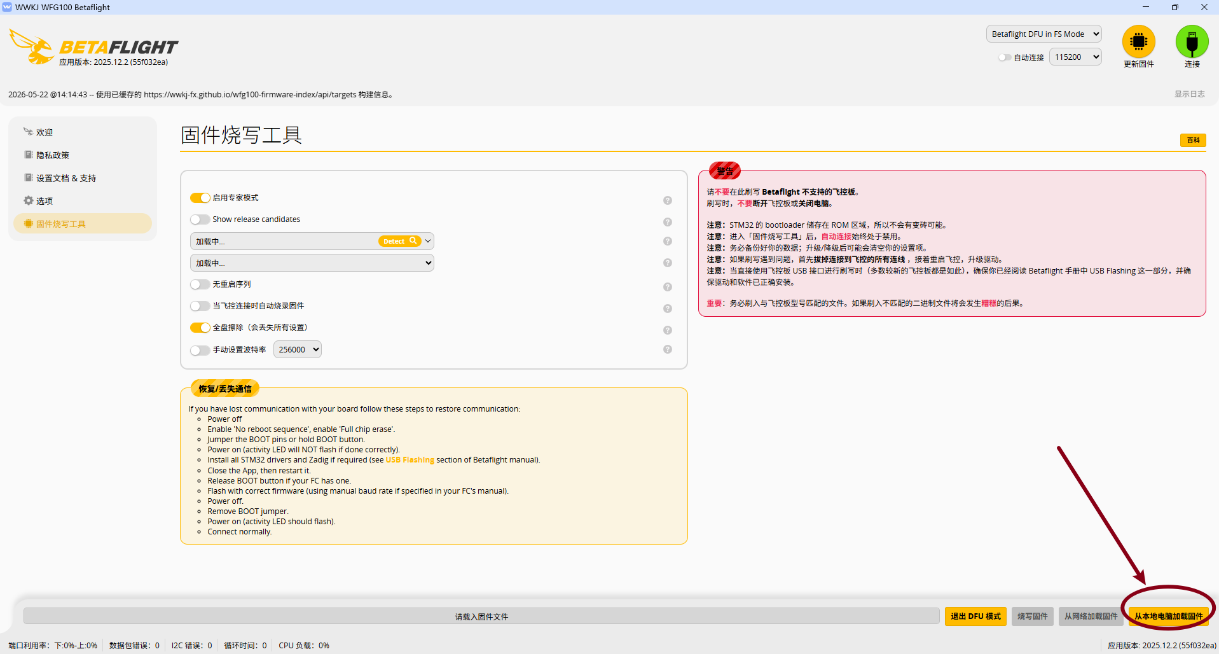Click the 显示日志 link

[1190, 94]
